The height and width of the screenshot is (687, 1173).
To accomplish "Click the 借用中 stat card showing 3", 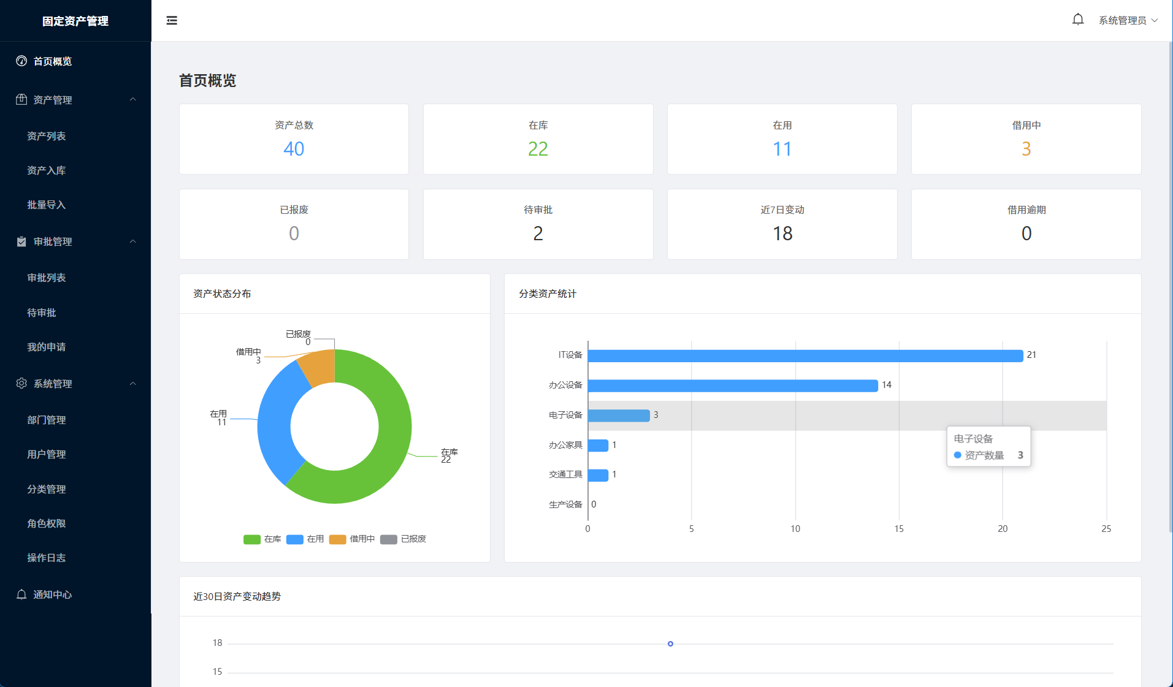I will tap(1026, 139).
